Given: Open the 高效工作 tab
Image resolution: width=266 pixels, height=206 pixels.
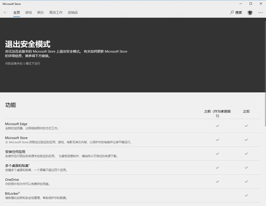Looking at the screenshot, I should (x=56, y=12).
